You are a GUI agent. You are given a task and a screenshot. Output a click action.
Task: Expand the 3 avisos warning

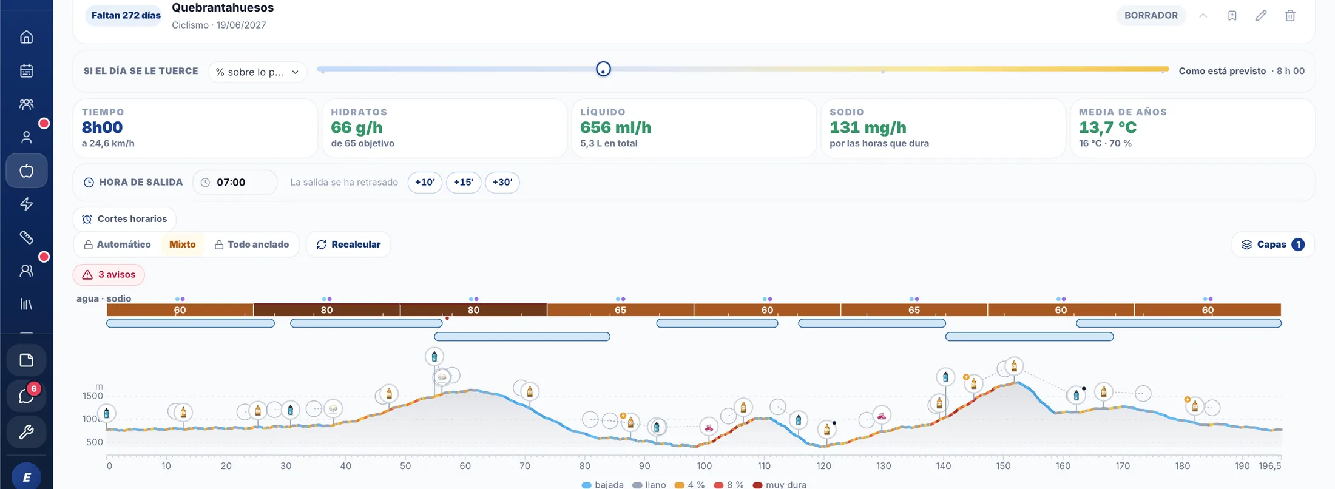click(x=109, y=275)
